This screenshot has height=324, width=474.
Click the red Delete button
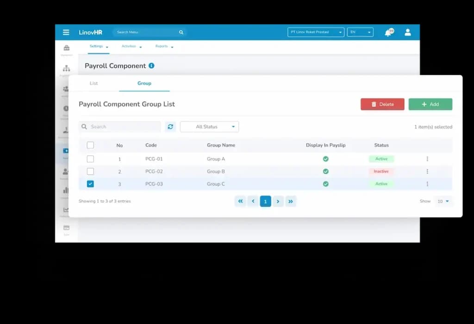point(382,104)
